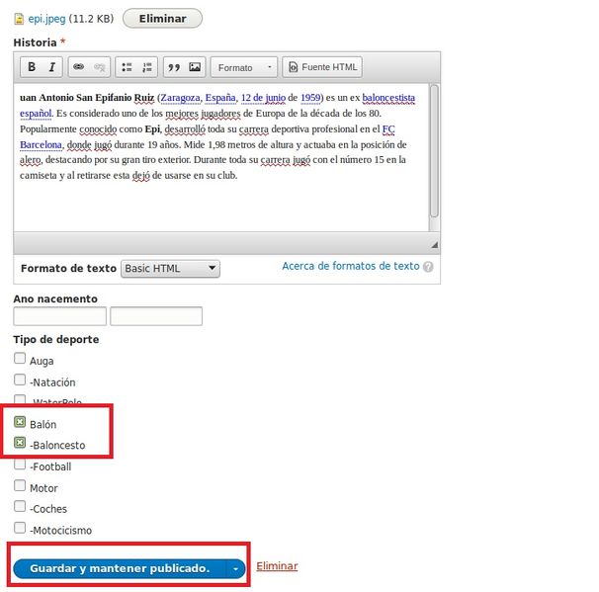Check the -Football checkbox
Viewport: 599px width, 592px height.
tap(20, 465)
